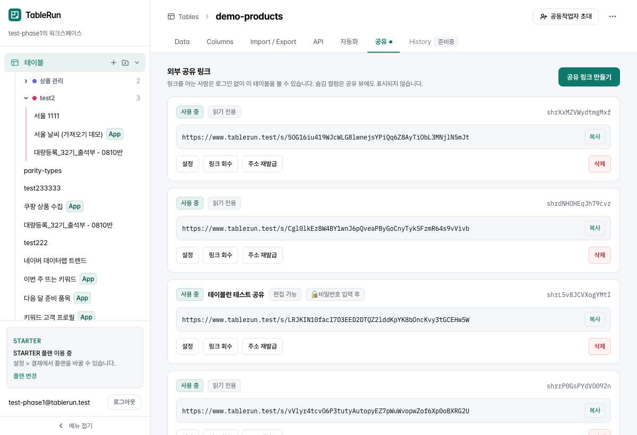This screenshot has height=435, width=637.
Task: Open the parity-types table
Action: click(x=42, y=171)
